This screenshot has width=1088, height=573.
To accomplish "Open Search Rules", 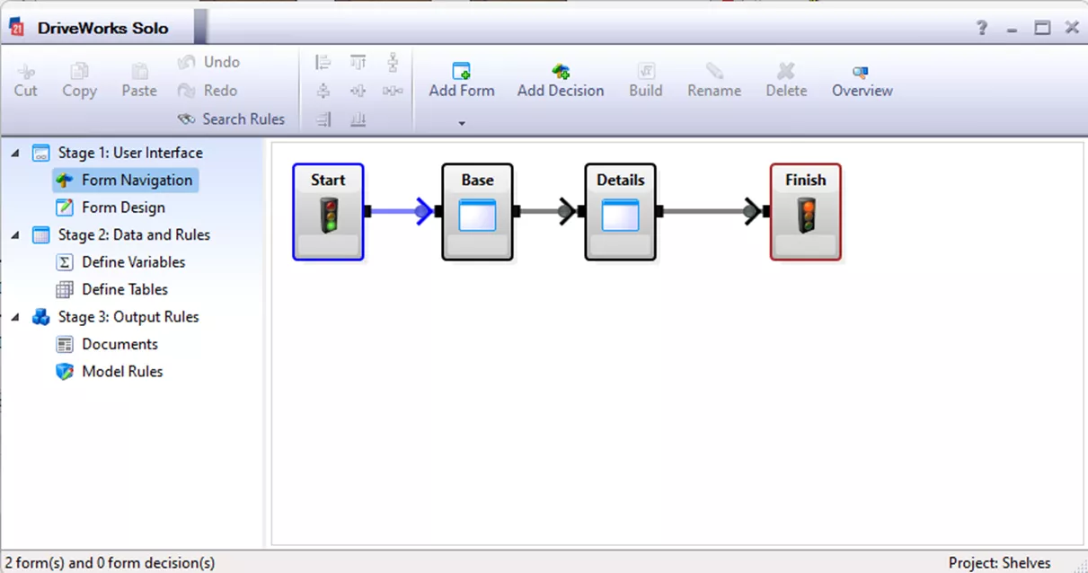I will click(231, 119).
